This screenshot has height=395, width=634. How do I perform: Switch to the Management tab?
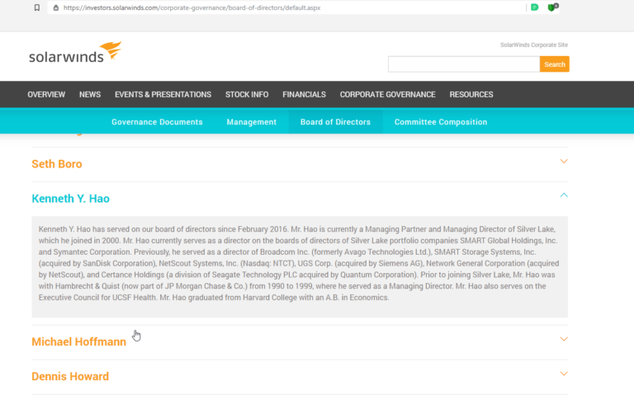click(x=252, y=122)
